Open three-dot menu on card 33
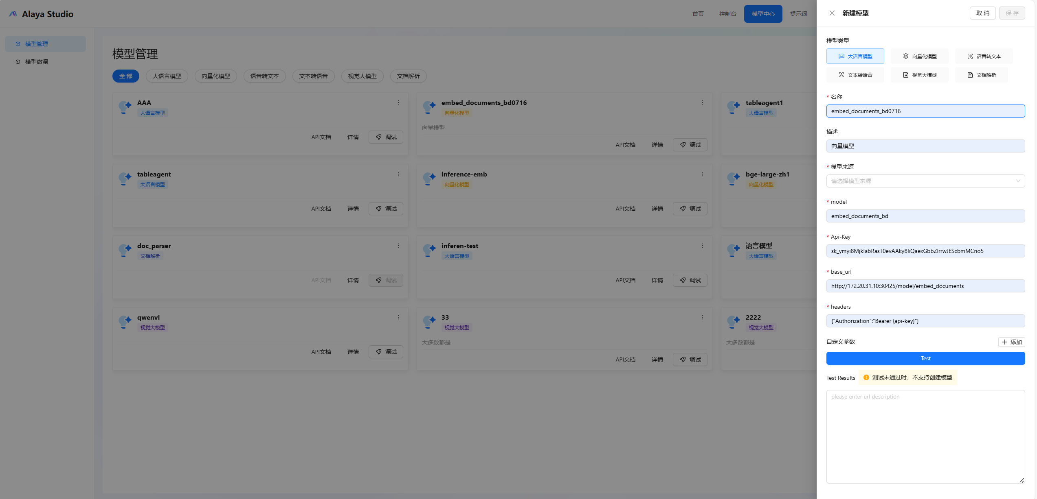Screen dimensions: 1037x499 (x=703, y=318)
